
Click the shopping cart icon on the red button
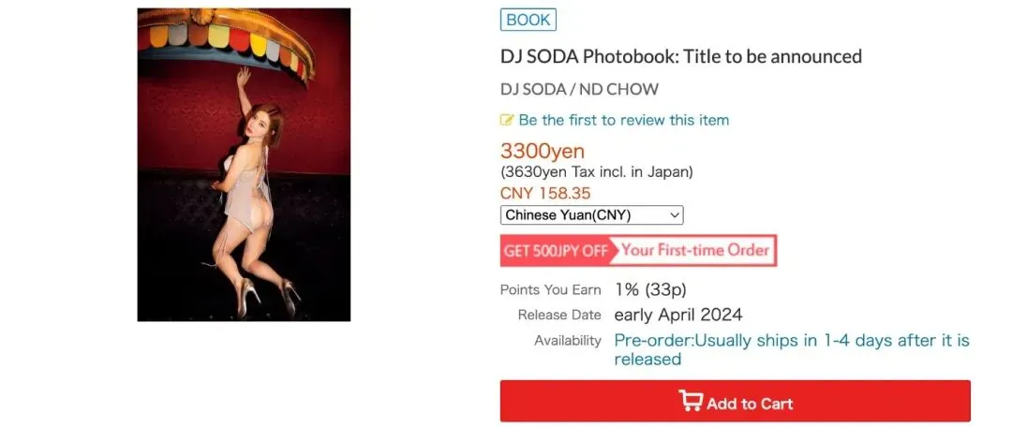pyautogui.click(x=690, y=401)
